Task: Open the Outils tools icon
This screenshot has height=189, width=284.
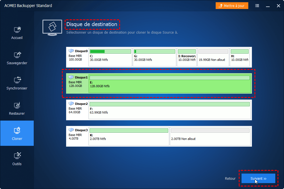Action: [x=17, y=156]
